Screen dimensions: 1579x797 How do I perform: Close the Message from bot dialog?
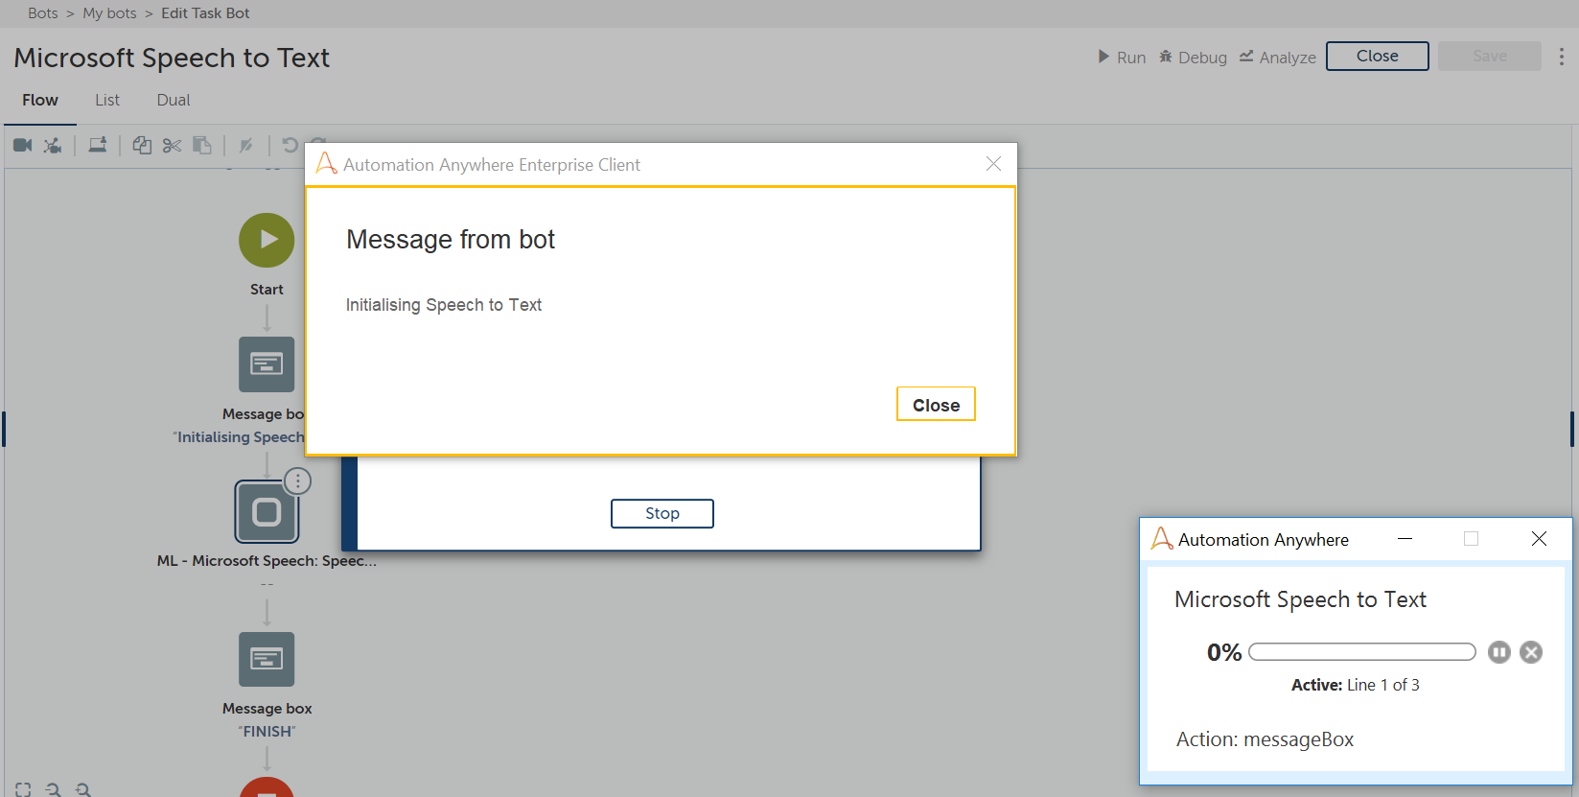coord(936,405)
